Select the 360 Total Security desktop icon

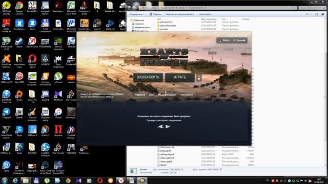click(6, 8)
